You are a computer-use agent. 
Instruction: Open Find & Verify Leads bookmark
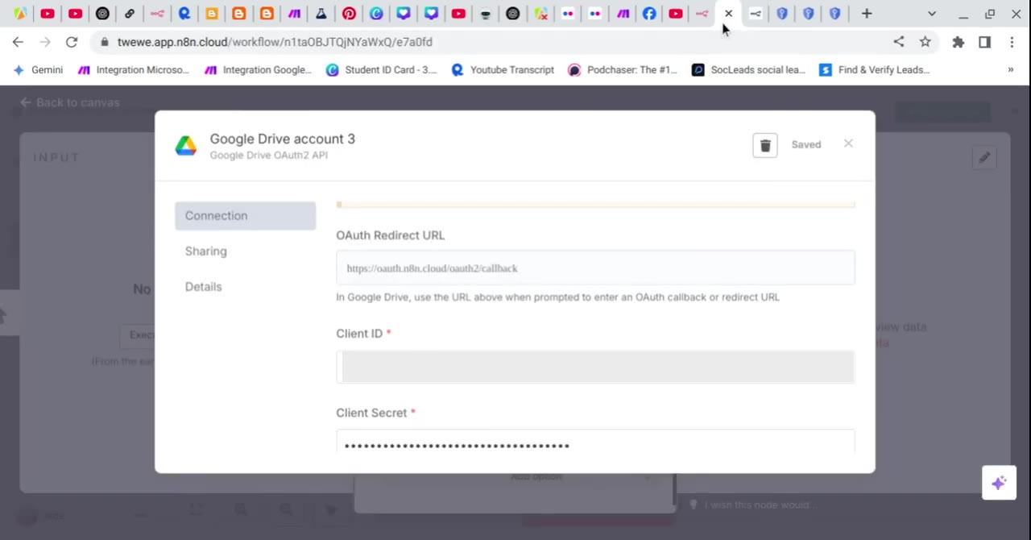(875, 70)
